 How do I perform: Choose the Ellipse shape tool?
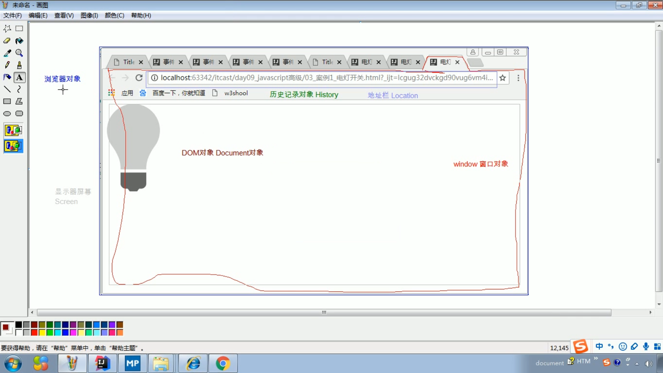(x=7, y=114)
